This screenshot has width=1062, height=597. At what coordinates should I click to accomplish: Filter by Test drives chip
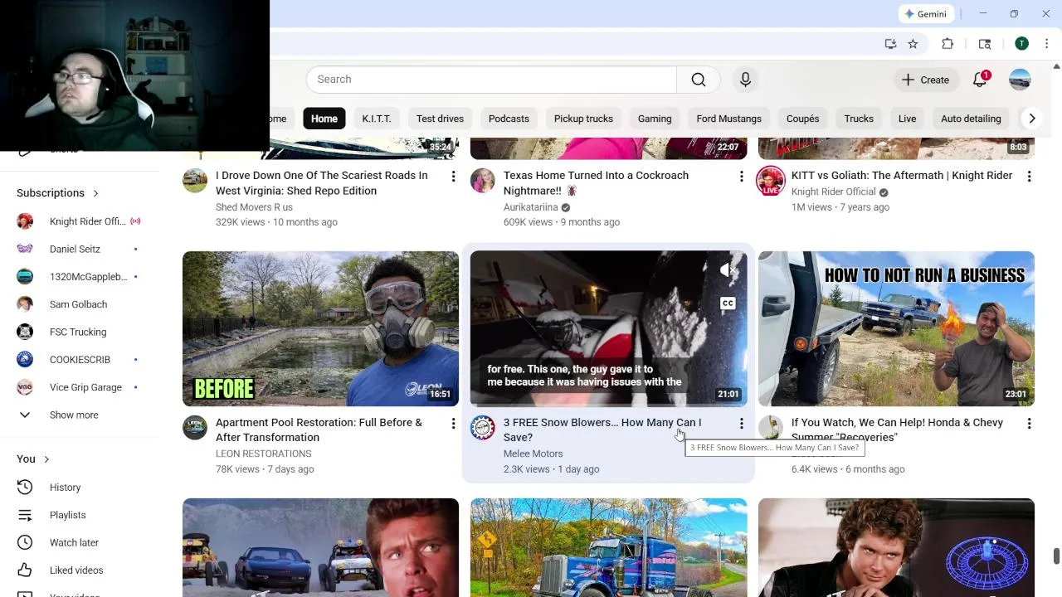point(440,119)
